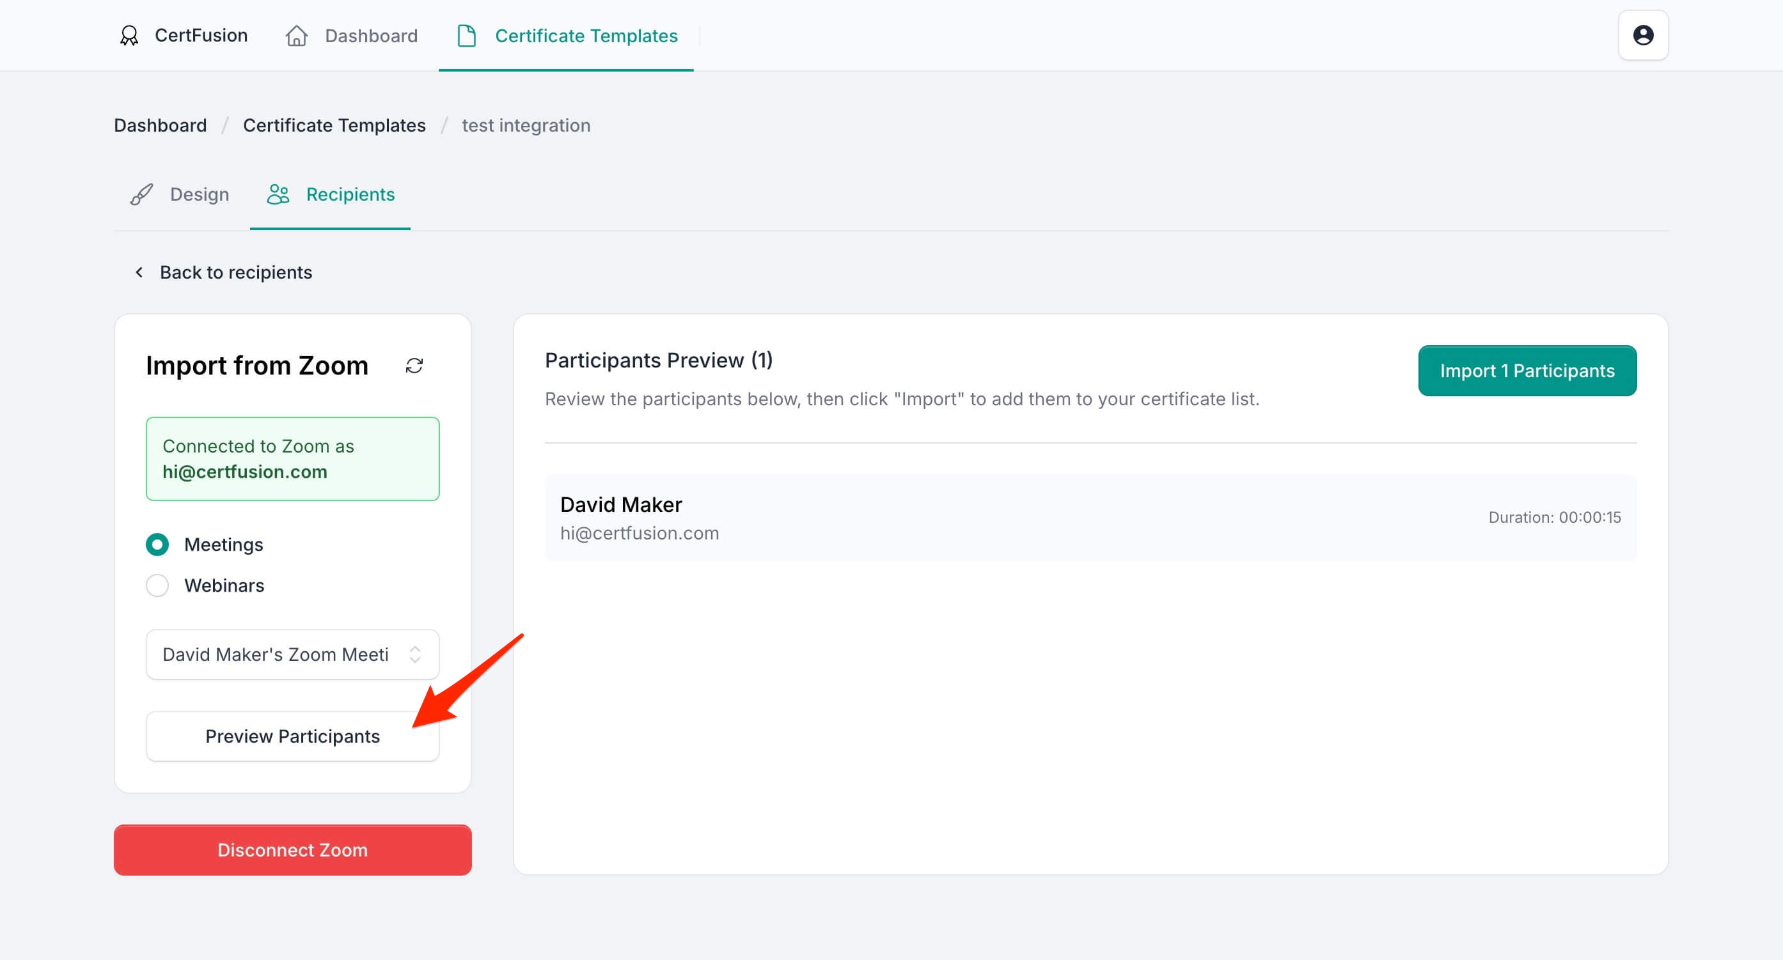
Task: Switch to the Design tab
Action: [200, 194]
